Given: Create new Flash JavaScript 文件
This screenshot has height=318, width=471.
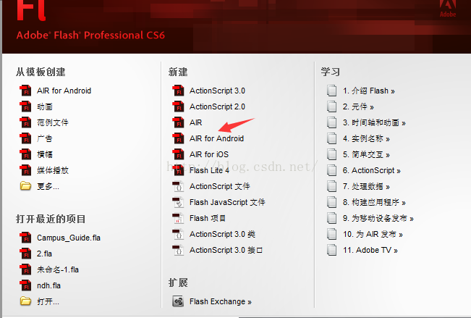Looking at the screenshot, I should coord(227,202).
